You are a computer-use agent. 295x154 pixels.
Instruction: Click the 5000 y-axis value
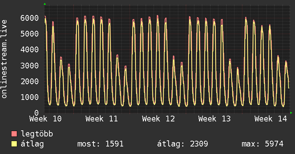coord(30,34)
